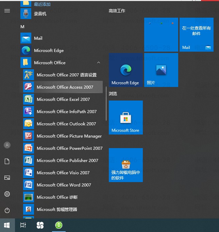Click the Power button icon in sidebar
219x232 pixels.
[x=7, y=210]
